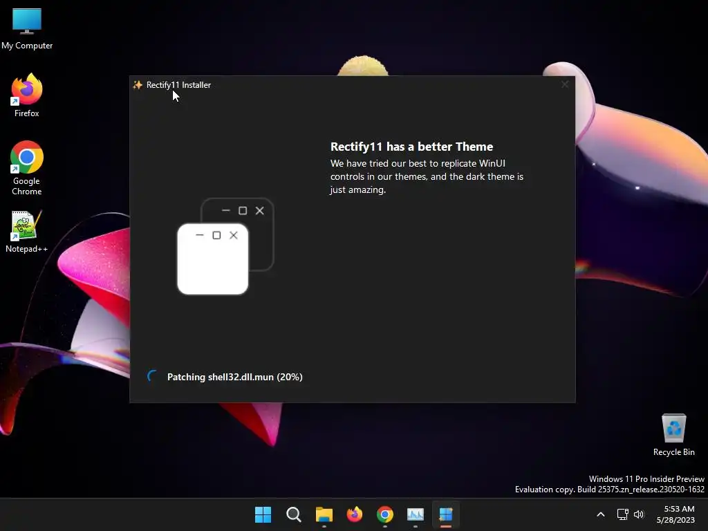Switch to Firefox on the taskbar
Screen dimensions: 708x531
point(355,514)
